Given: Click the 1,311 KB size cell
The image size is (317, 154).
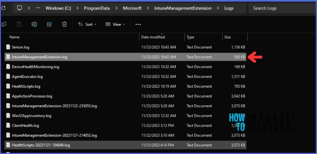Looking at the screenshot, I should (x=238, y=76).
